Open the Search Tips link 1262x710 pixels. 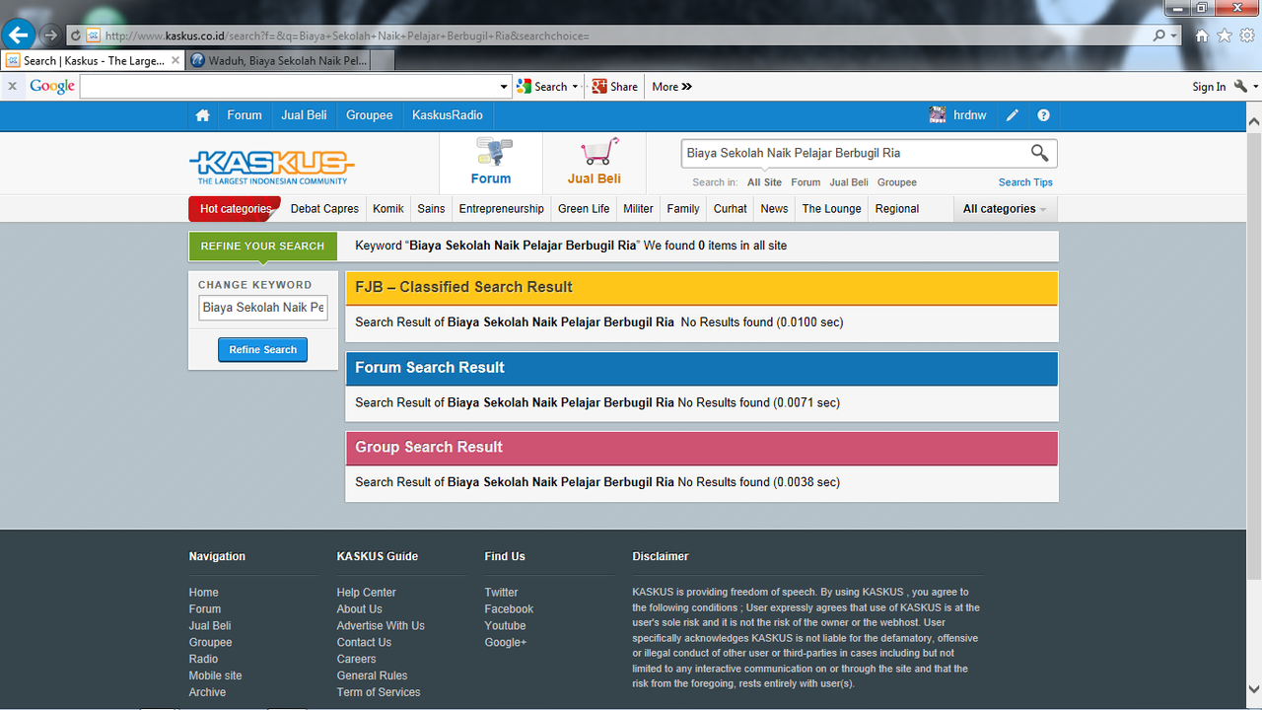point(1025,182)
